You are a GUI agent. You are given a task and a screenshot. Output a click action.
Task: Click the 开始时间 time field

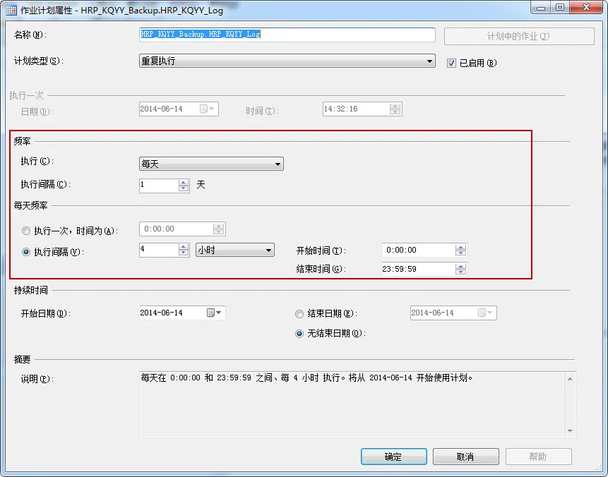[419, 250]
